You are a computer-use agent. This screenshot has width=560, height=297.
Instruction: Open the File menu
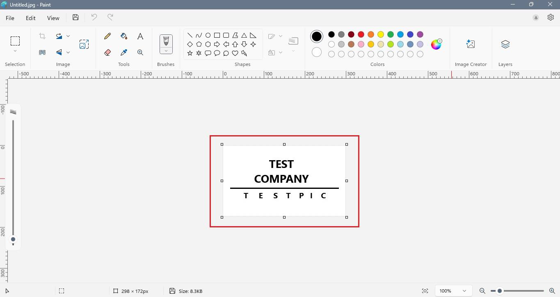click(10, 18)
